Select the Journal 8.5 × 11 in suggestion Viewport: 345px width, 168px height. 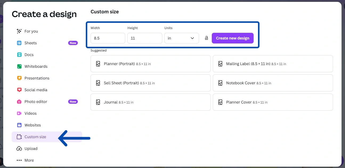click(151, 102)
